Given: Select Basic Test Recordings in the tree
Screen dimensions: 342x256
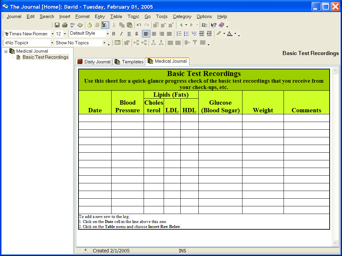Looking at the screenshot, I should [x=45, y=57].
